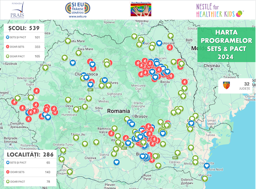Click the red runner icon in Școli legend

point(8,46)
